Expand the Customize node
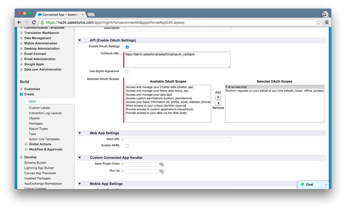 pos(21,89)
